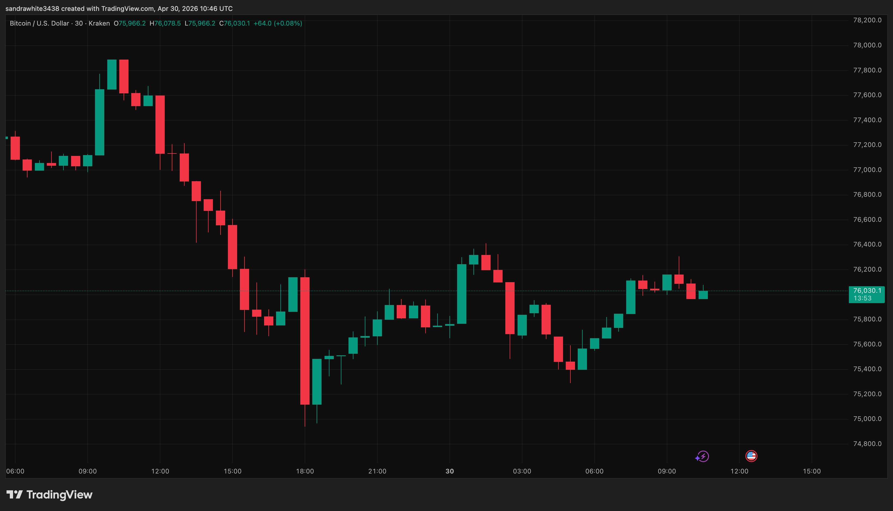
Task: Click the bold 30 date label on time axis
Action: click(450, 471)
